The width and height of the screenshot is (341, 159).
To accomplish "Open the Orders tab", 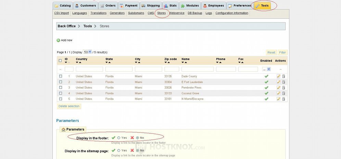I will 108,6.
